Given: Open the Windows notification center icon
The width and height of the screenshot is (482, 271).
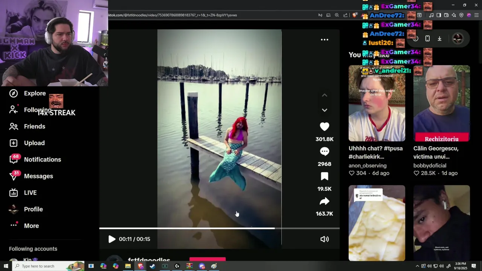Looking at the screenshot, I should click(x=474, y=266).
